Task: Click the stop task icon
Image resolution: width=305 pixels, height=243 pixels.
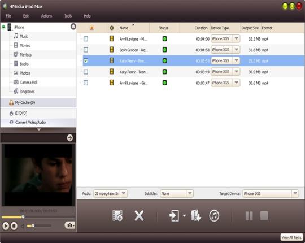Action: pos(264,215)
